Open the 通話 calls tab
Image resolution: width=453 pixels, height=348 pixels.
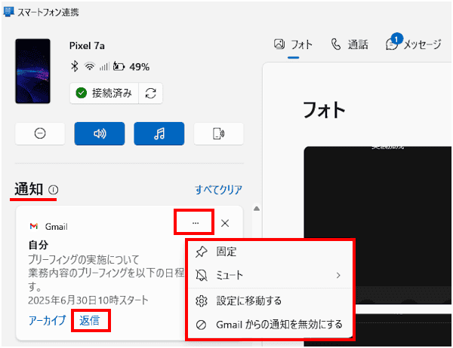(x=350, y=44)
